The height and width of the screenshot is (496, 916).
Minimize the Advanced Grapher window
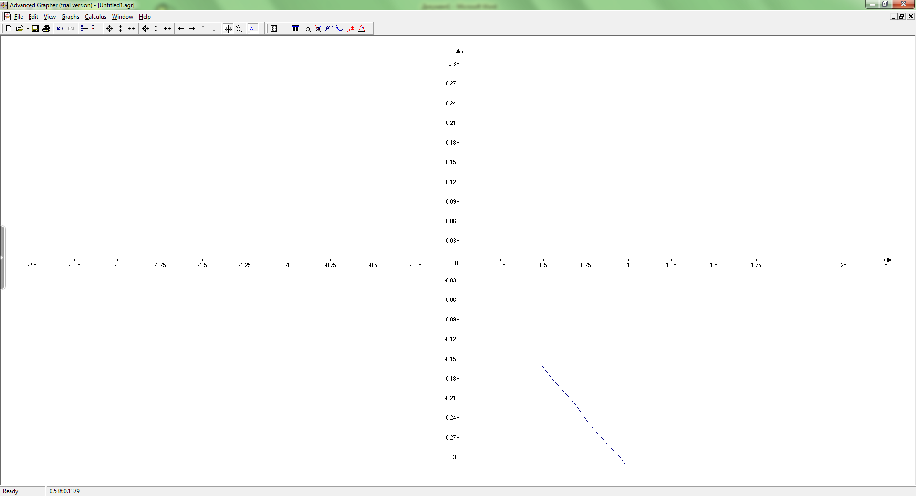pos(873,4)
